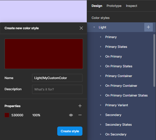Click the Properties section heading
Image resolution: width=156 pixels, height=140 pixels.
[12, 106]
